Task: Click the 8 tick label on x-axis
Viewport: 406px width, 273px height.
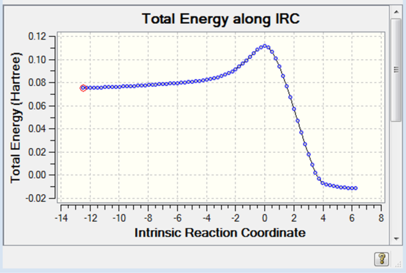Action: pos(381,218)
